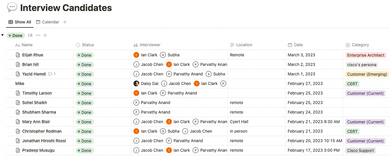Click Daisy Dai's avatar photo in Mike row

pos(136,84)
